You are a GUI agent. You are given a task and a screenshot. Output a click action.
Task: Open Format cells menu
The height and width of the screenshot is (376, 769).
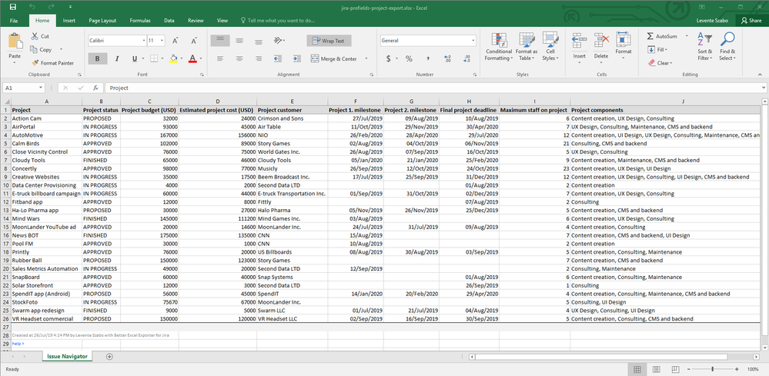(624, 47)
